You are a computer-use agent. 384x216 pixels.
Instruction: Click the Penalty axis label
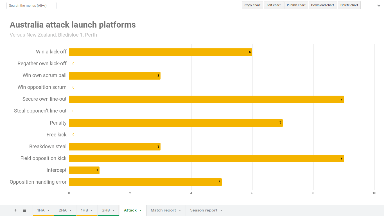[58, 123]
